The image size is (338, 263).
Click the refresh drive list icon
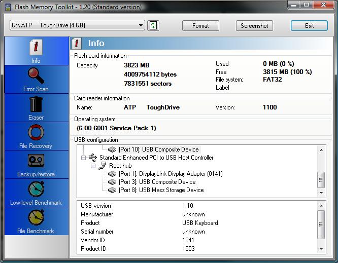point(153,26)
